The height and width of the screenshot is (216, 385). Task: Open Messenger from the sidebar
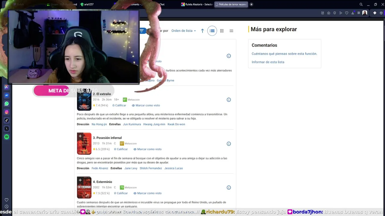point(7,95)
